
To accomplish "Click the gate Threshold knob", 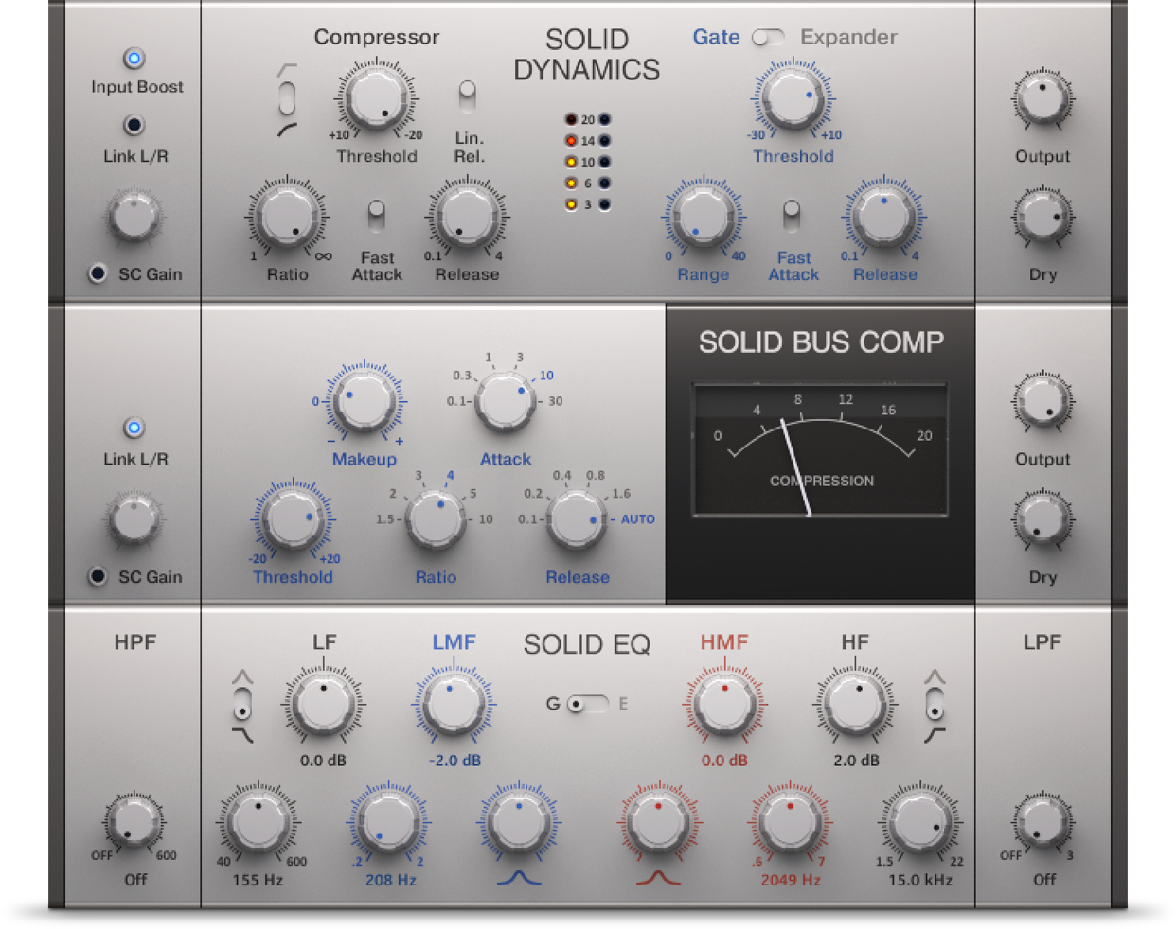I will click(x=793, y=97).
